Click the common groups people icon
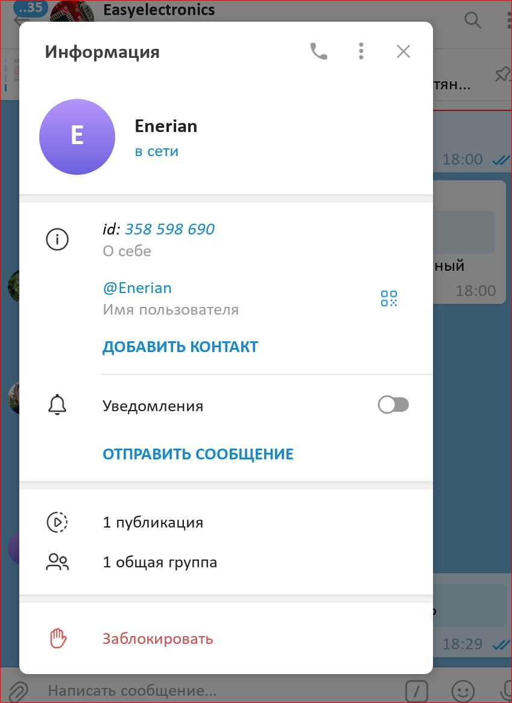This screenshot has height=703, width=512. [x=57, y=562]
